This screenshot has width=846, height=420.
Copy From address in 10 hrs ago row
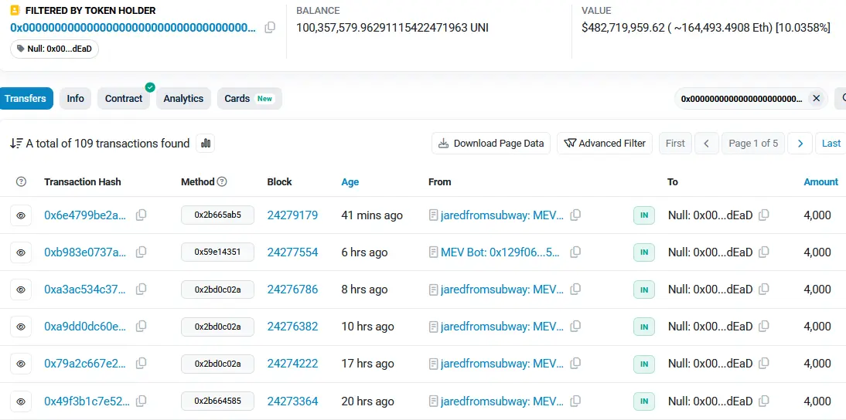click(575, 327)
